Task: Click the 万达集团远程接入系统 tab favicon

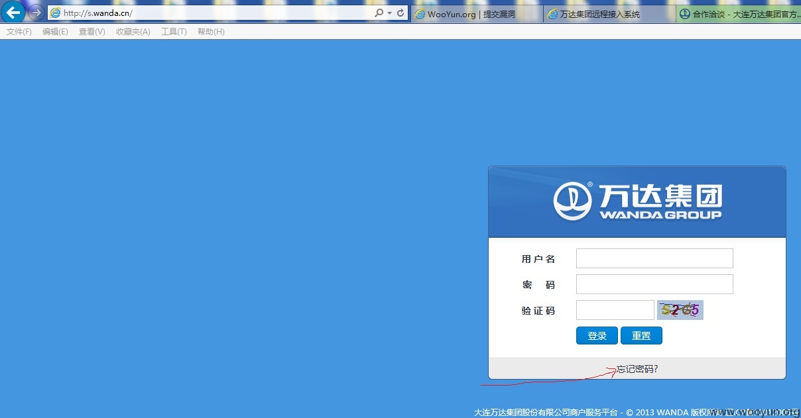Action: (552, 14)
